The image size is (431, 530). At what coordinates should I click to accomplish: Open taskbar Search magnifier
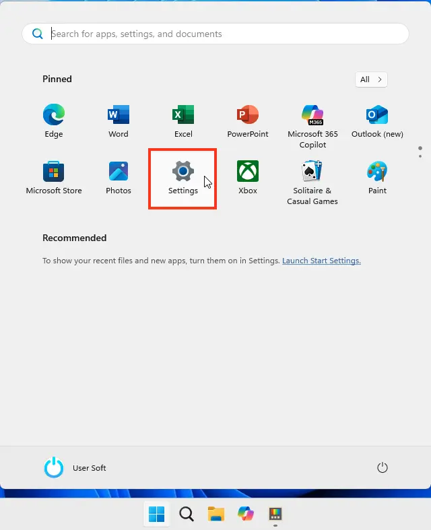click(187, 514)
